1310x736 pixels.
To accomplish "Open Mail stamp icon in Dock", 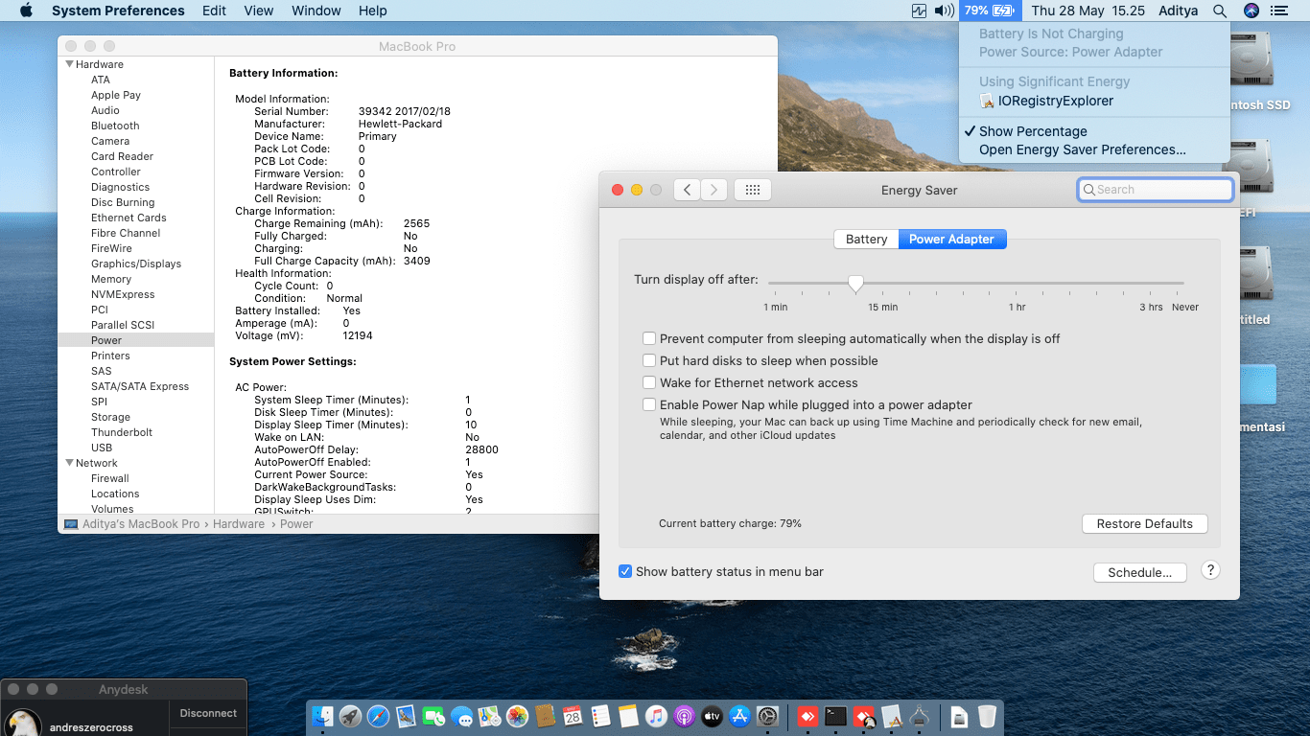I will (407, 716).
